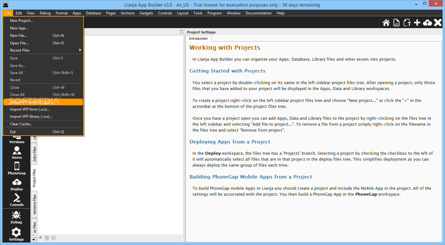Select Import VFP library (.vcx)...
The width and height of the screenshot is (445, 245).
(43, 117)
